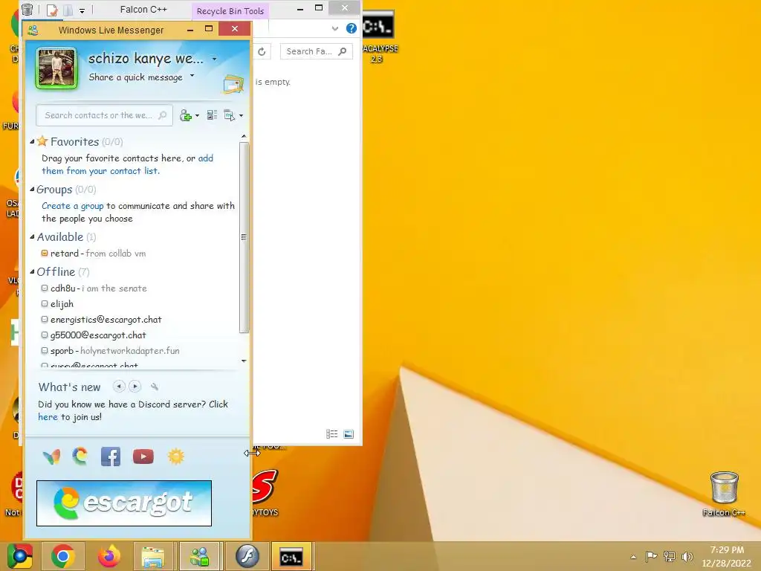Click the display name schizo kanye we...
Image resolution: width=761 pixels, height=571 pixels.
tap(146, 59)
